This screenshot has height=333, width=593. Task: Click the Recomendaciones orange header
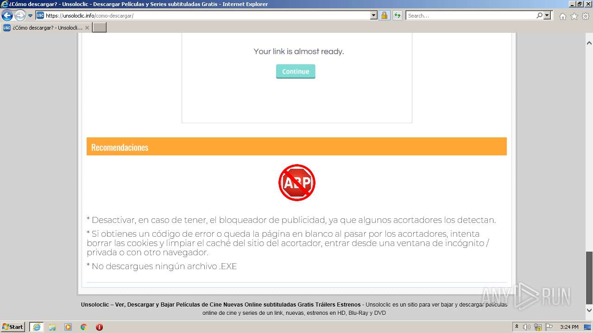coord(296,147)
